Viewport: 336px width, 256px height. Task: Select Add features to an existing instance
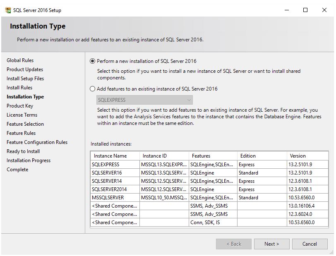tap(92, 89)
